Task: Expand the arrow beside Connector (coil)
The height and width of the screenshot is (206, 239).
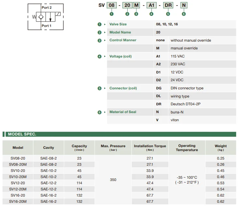Action: click(x=105, y=88)
